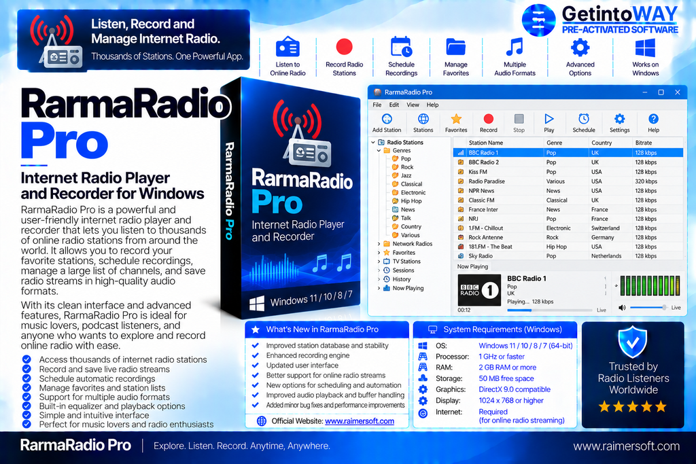696x464 pixels.
Task: Select the Radio Paradise station row
Action: 568,181
